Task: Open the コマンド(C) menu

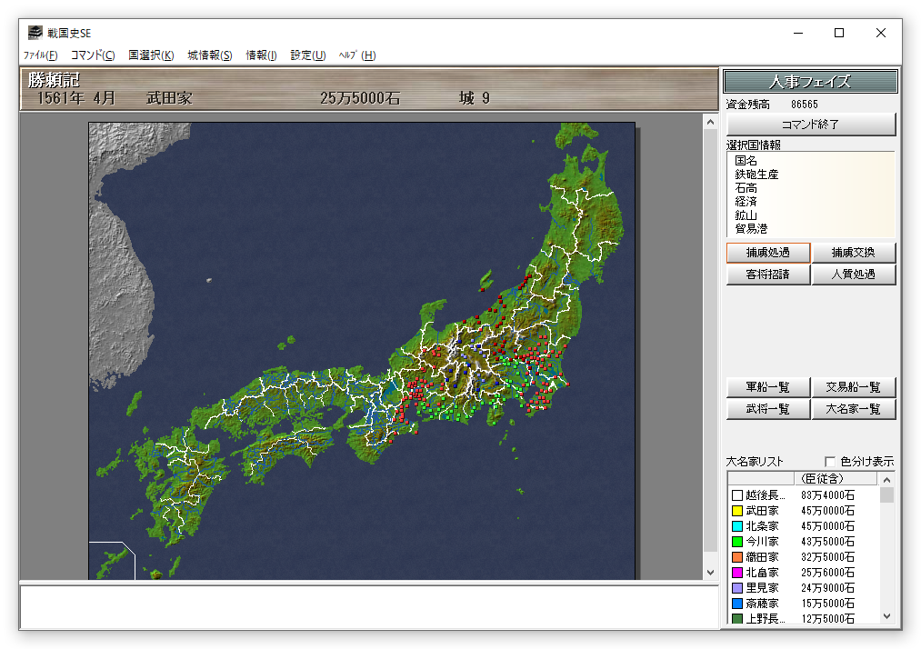Action: pyautogui.click(x=93, y=55)
